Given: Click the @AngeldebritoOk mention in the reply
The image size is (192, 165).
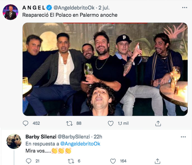Looking at the screenshot, I should click(x=80, y=144).
